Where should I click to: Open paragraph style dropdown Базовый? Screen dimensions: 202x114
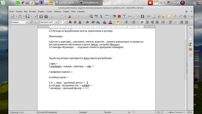pyautogui.click(x=27, y=22)
